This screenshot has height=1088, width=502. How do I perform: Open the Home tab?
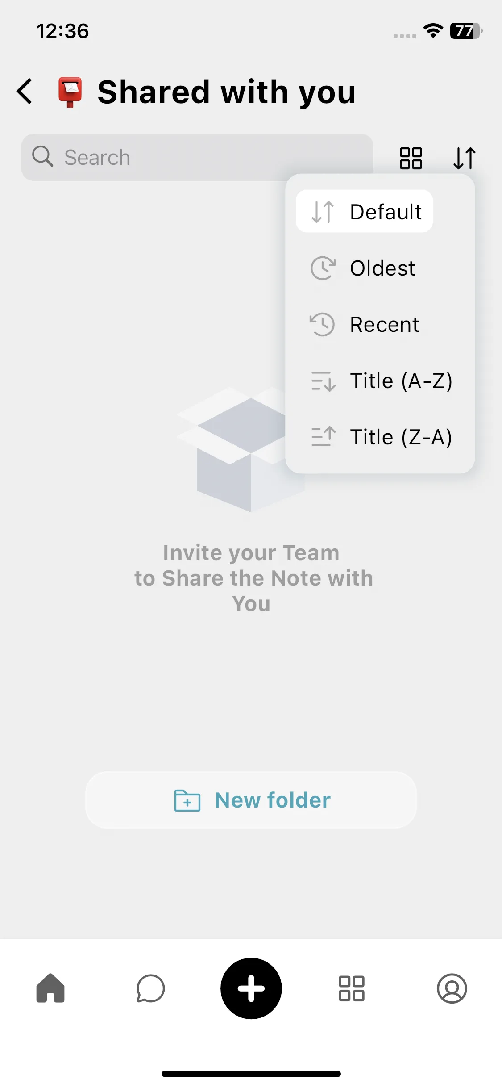(x=50, y=988)
